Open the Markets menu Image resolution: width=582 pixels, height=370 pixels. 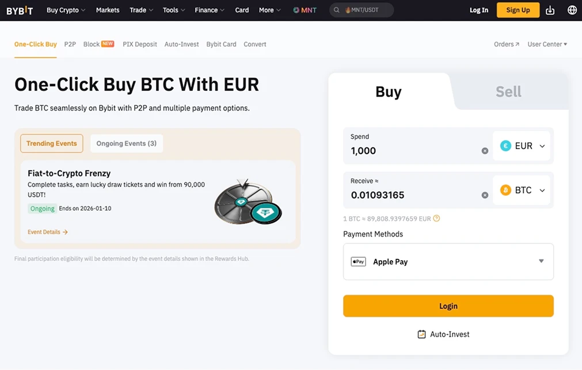pyautogui.click(x=107, y=10)
